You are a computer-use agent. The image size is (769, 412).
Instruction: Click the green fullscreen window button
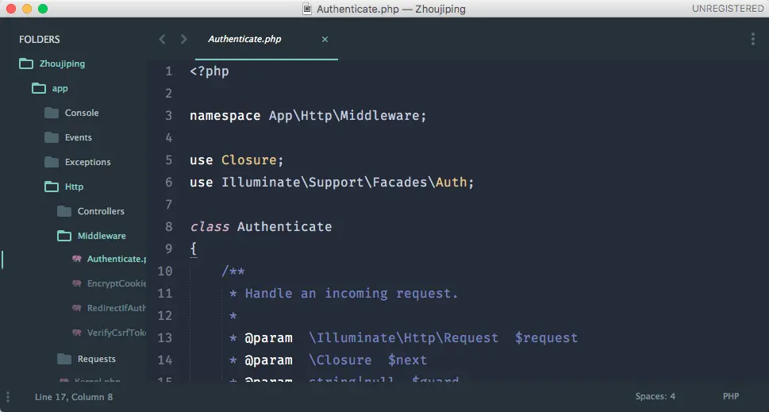click(43, 9)
